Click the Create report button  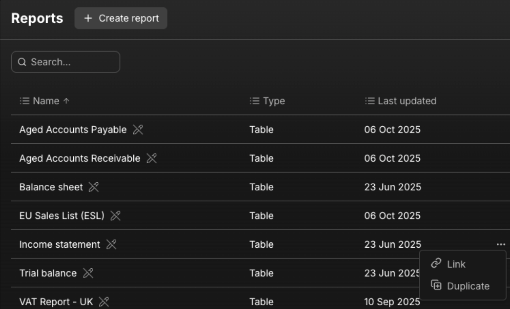(120, 18)
